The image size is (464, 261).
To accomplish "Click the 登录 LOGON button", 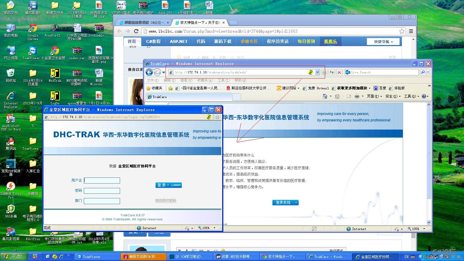I will point(169,185).
